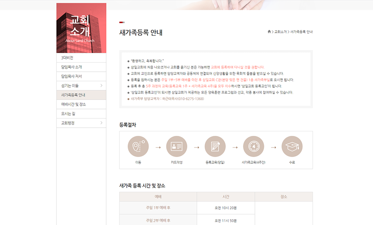
Task: Expand the 섬기는 이들 submenu chevron
Action: coord(102,85)
